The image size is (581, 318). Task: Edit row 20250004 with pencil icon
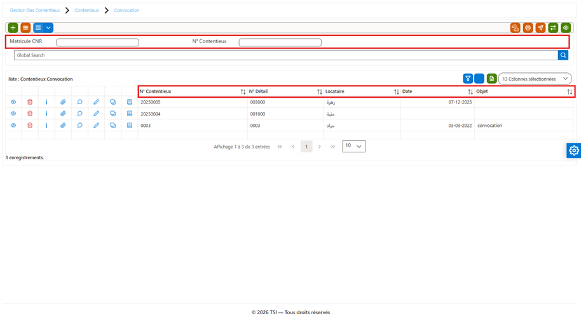pos(97,114)
